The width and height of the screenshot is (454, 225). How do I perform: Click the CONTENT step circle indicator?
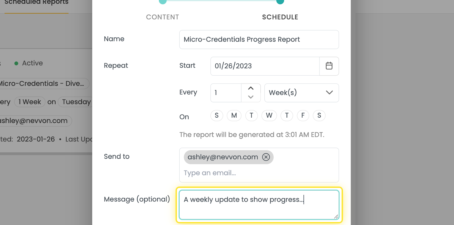[163, 1]
